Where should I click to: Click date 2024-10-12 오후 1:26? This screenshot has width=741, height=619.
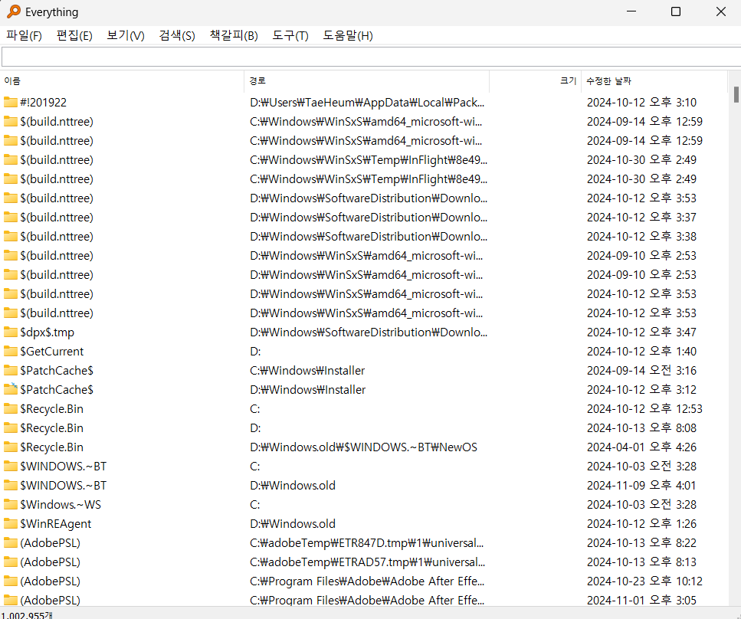[641, 523]
